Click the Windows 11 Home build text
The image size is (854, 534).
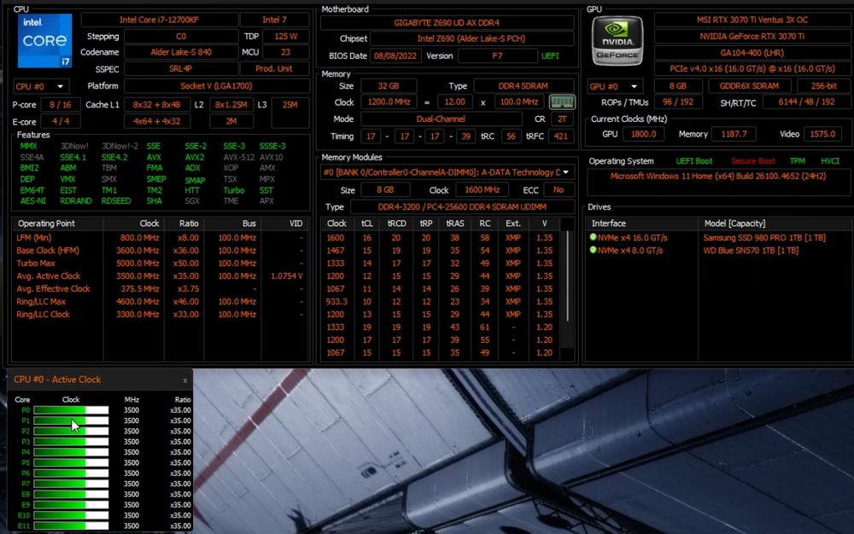(718, 177)
